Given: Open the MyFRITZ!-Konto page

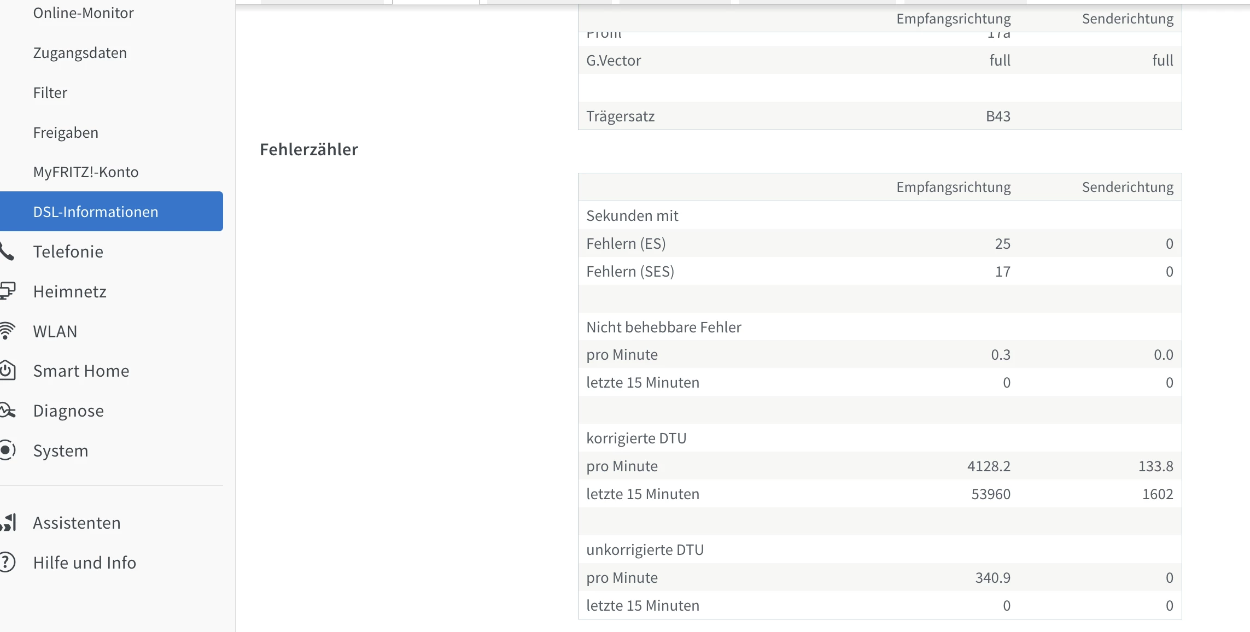Looking at the screenshot, I should pos(86,172).
